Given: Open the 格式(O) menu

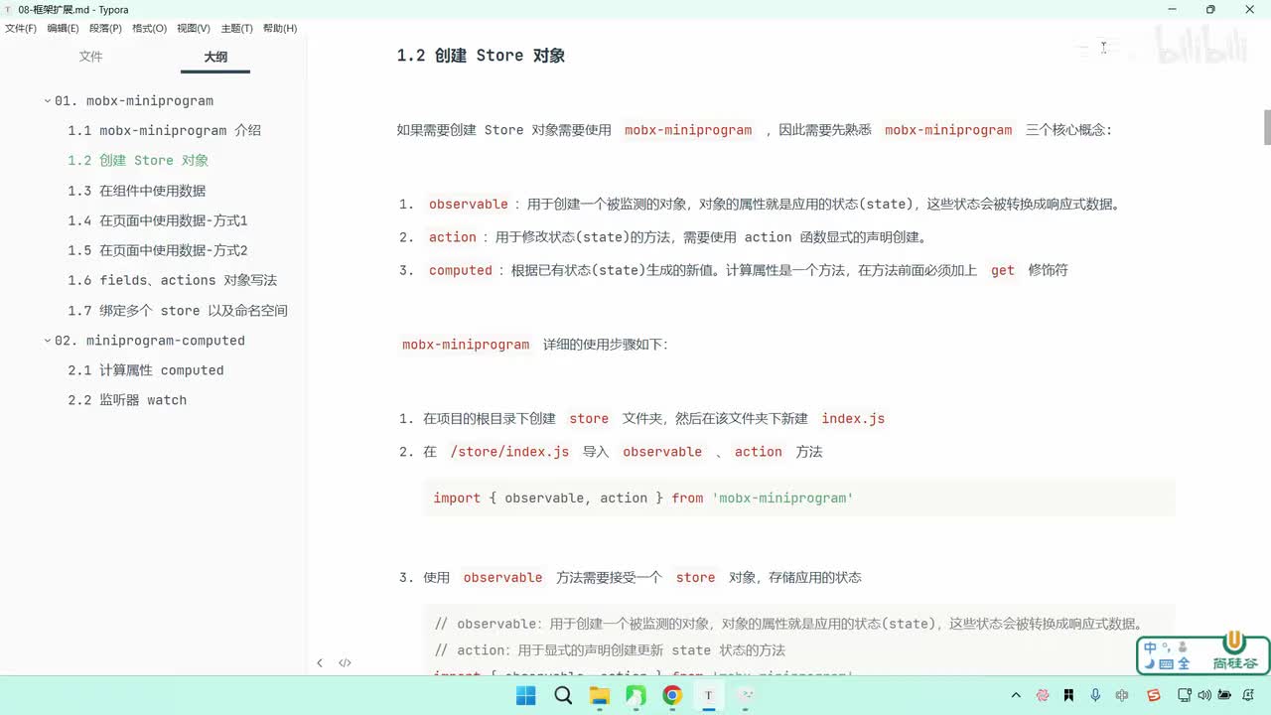Looking at the screenshot, I should (149, 29).
